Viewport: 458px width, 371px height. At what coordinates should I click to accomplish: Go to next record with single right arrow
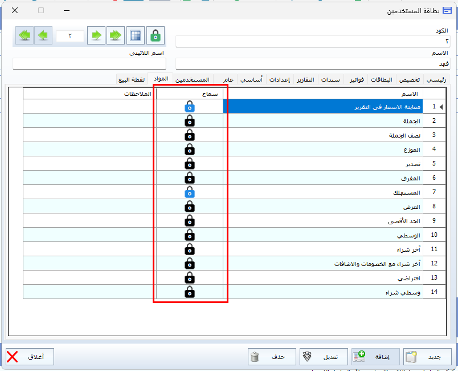pyautogui.click(x=96, y=35)
